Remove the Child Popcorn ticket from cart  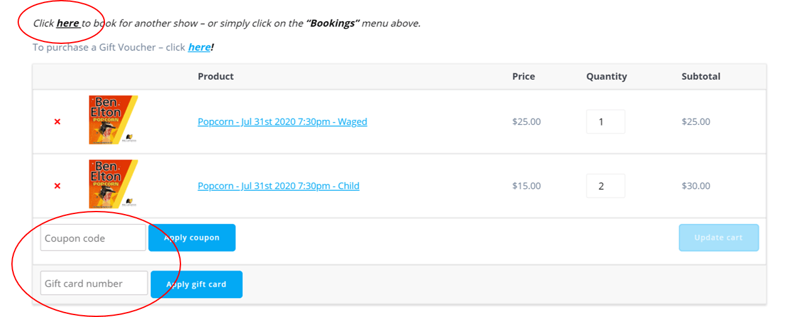point(57,186)
